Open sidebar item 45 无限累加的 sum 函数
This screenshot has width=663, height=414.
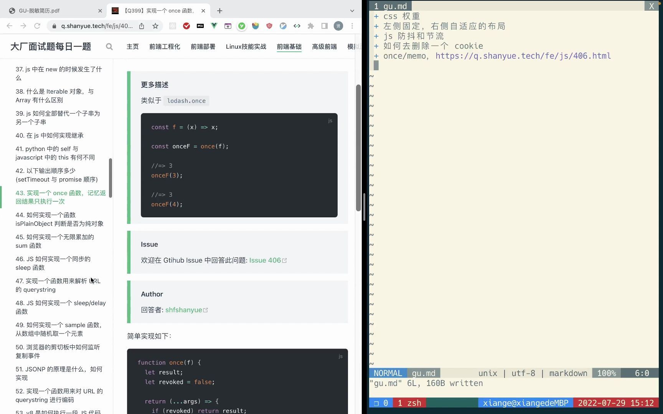click(55, 241)
